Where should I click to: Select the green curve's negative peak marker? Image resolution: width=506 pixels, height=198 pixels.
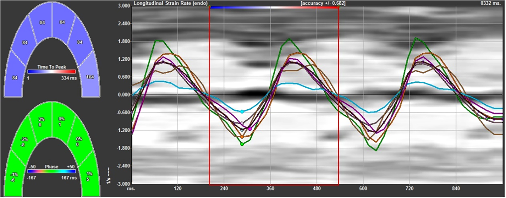coord(242,144)
